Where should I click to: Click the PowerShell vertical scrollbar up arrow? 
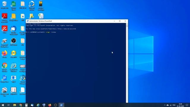(127, 24)
